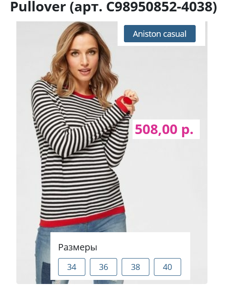The width and height of the screenshot is (227, 289).
Task: Click the red sleeve cuff in photo
Action: 122,105
